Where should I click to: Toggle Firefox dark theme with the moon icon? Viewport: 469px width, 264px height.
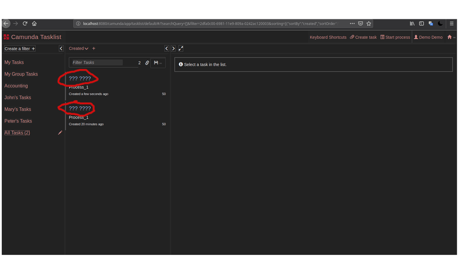[441, 23]
